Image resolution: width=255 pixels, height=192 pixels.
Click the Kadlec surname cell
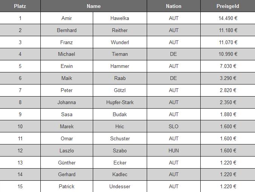coord(120,174)
